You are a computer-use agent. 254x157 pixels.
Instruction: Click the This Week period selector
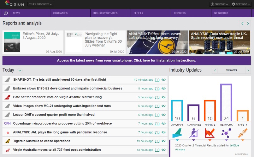[232, 70]
